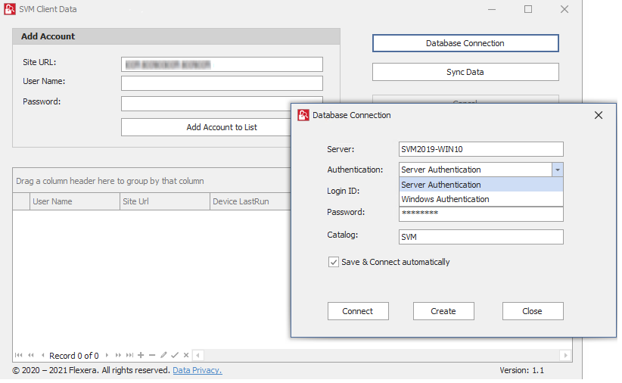Go to previous record in navigator

tap(42, 355)
